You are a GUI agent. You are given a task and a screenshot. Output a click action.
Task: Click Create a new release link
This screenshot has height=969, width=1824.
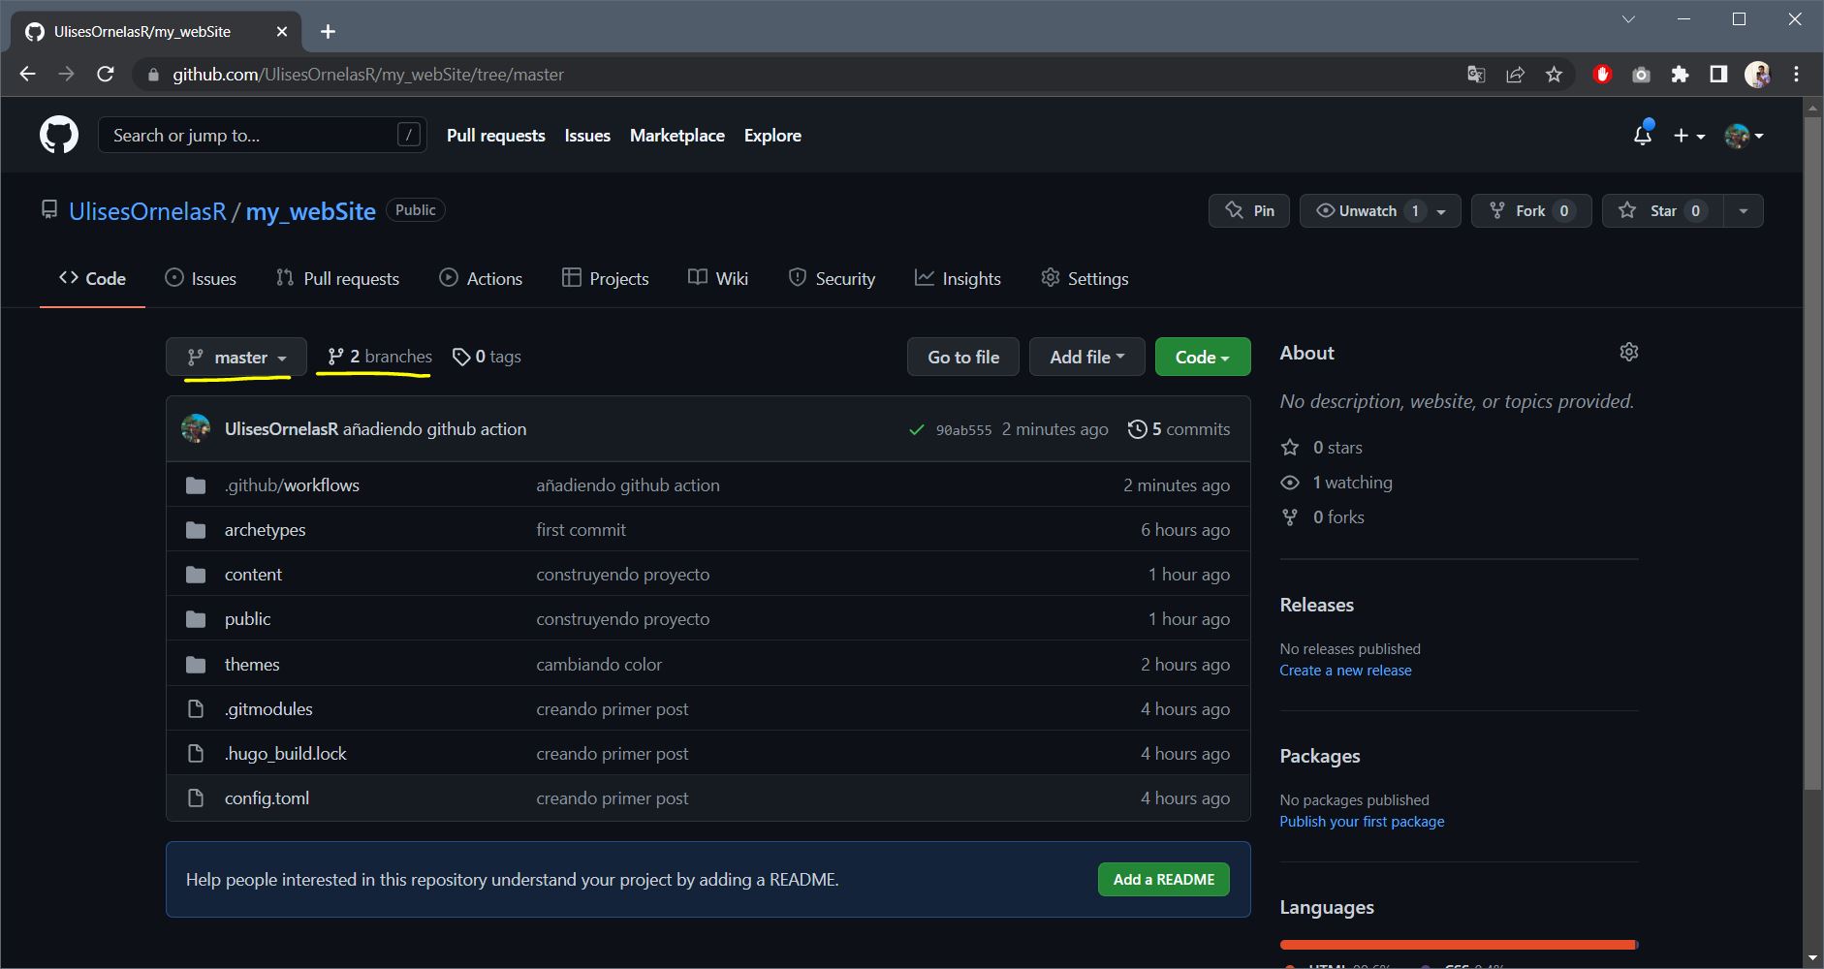coord(1345,671)
